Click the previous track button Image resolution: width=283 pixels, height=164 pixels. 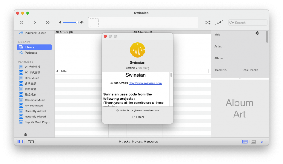pos(22,23)
